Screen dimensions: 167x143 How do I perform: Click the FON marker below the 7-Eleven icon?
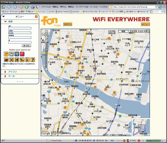pos(118,54)
